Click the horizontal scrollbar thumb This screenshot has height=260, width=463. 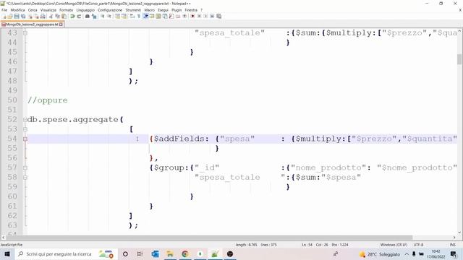click(209, 238)
